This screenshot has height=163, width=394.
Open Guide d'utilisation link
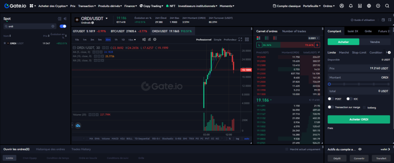[x=362, y=20]
